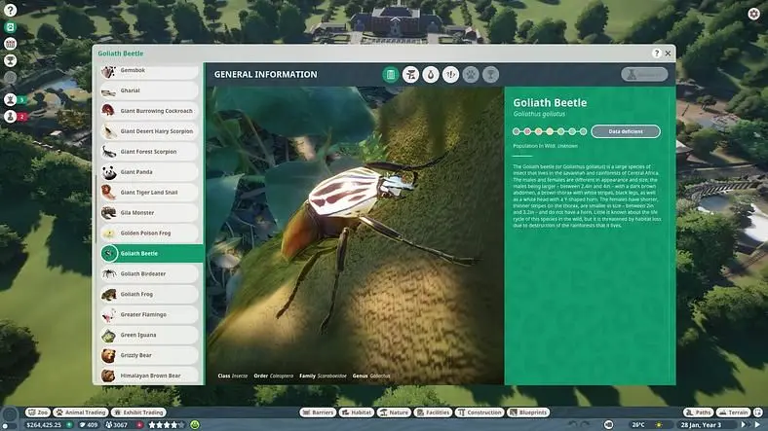
Task: Open Animal Trading from the bottom bar
Action: [x=81, y=413]
